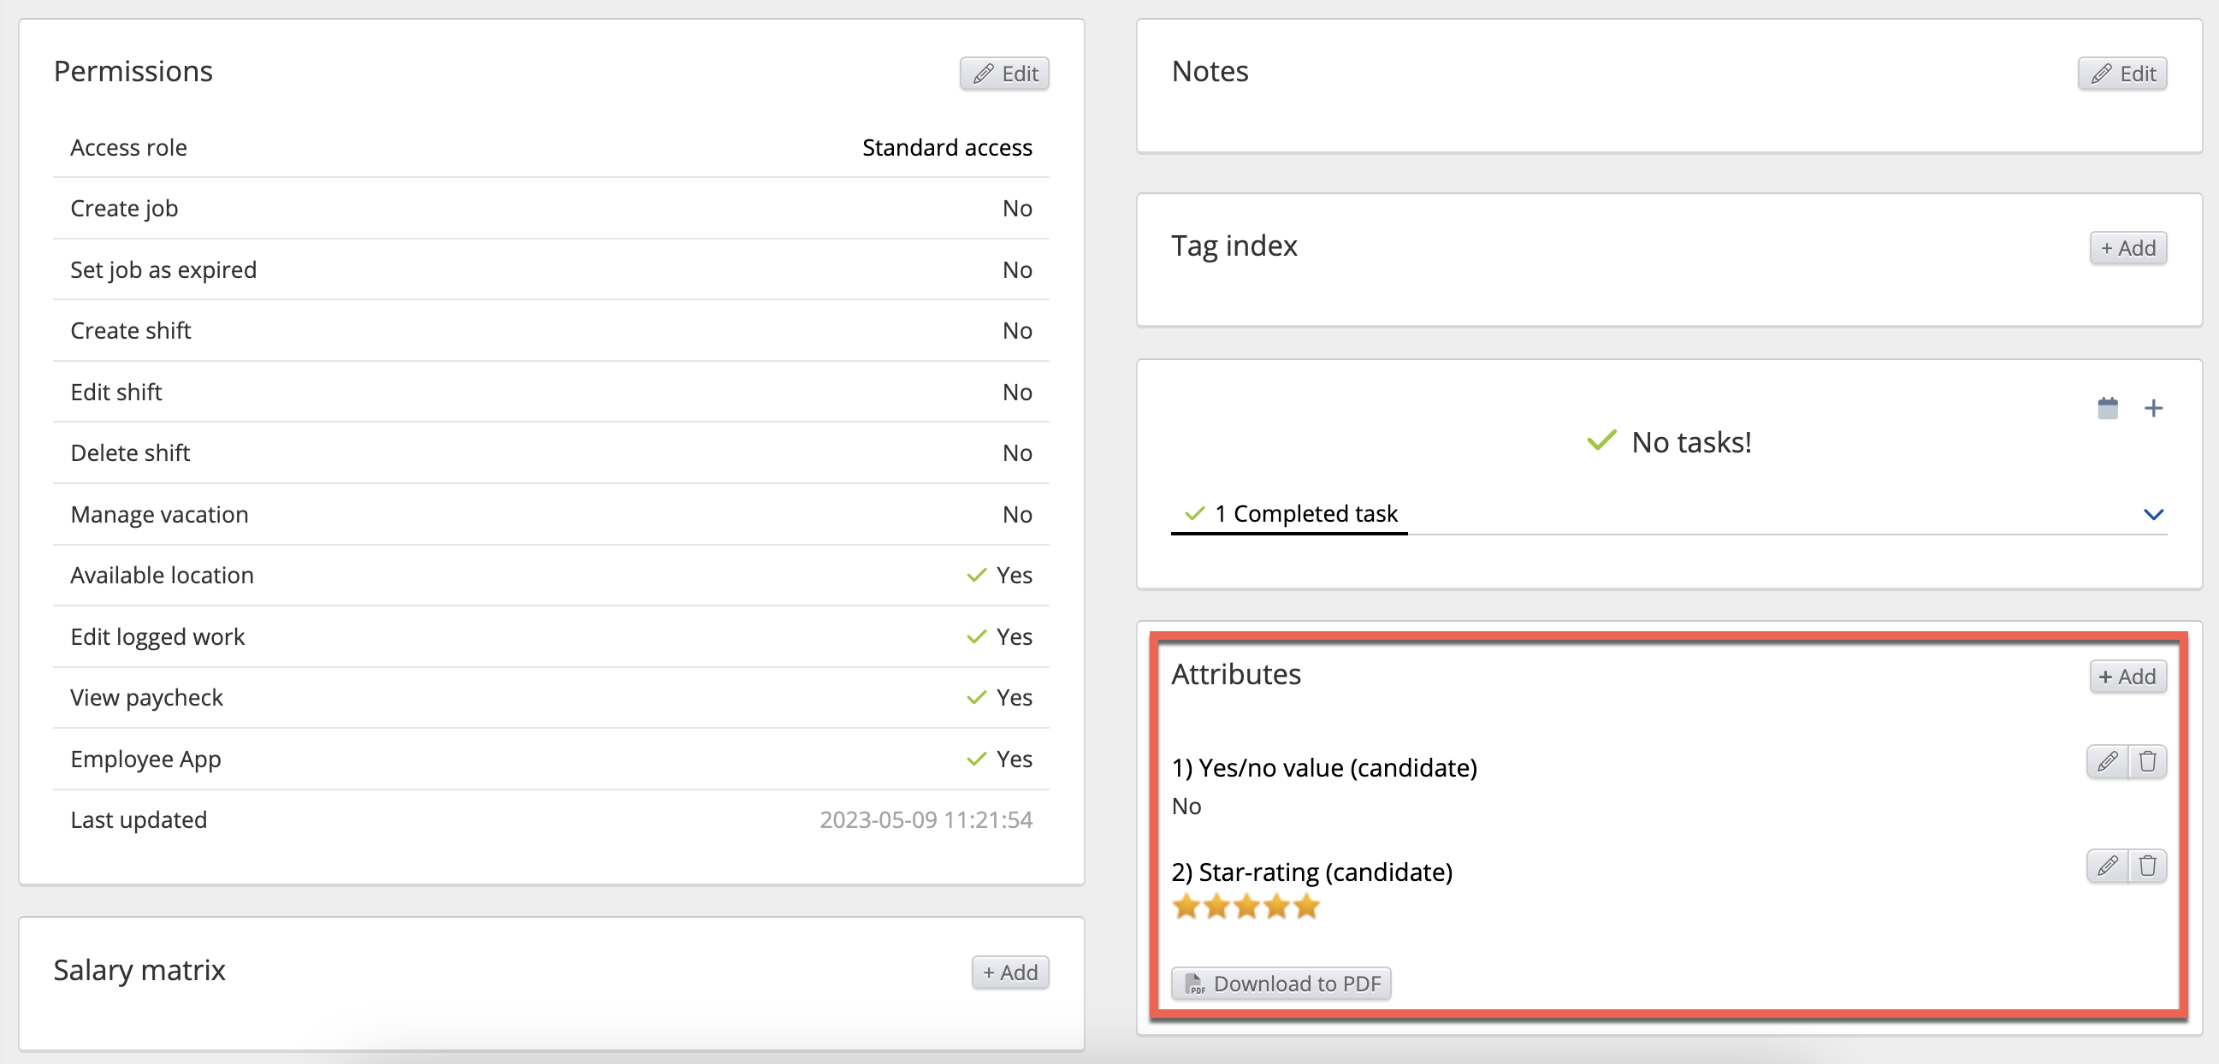The width and height of the screenshot is (2219, 1064).
Task: Edit the Star-rating attribute (pencil icon)
Action: pos(2107,865)
